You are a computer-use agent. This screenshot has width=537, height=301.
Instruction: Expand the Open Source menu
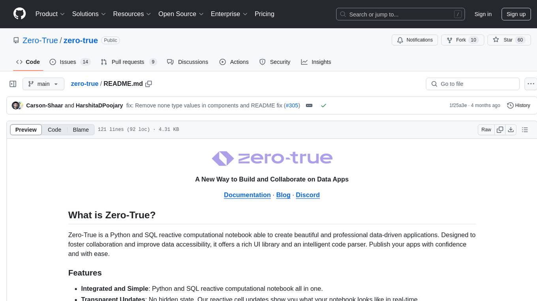point(181,14)
